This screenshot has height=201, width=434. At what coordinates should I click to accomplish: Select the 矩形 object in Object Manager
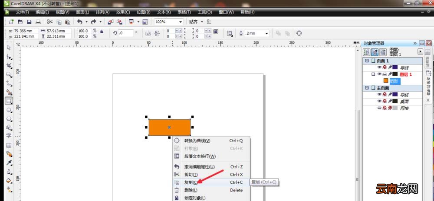click(x=395, y=81)
